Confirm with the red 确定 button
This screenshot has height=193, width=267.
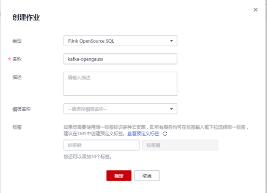[x=119, y=176]
